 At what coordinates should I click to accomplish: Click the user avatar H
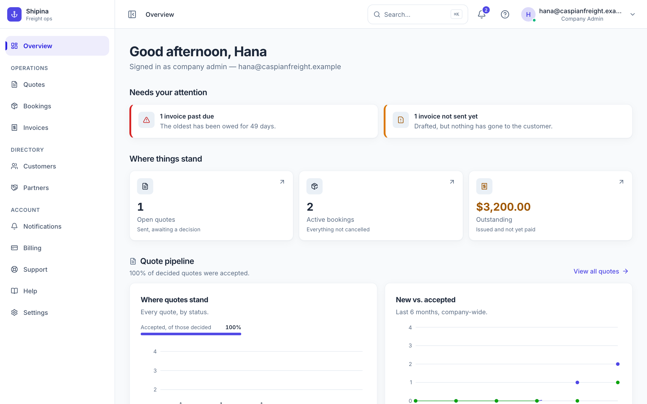coord(528,14)
